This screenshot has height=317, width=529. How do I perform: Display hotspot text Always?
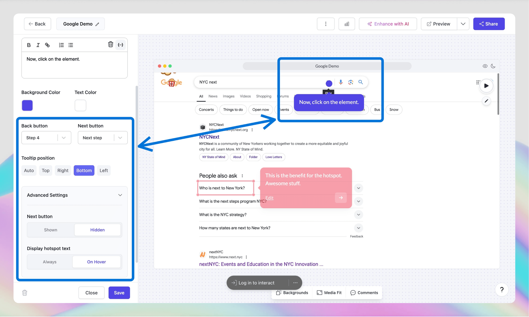pyautogui.click(x=50, y=262)
